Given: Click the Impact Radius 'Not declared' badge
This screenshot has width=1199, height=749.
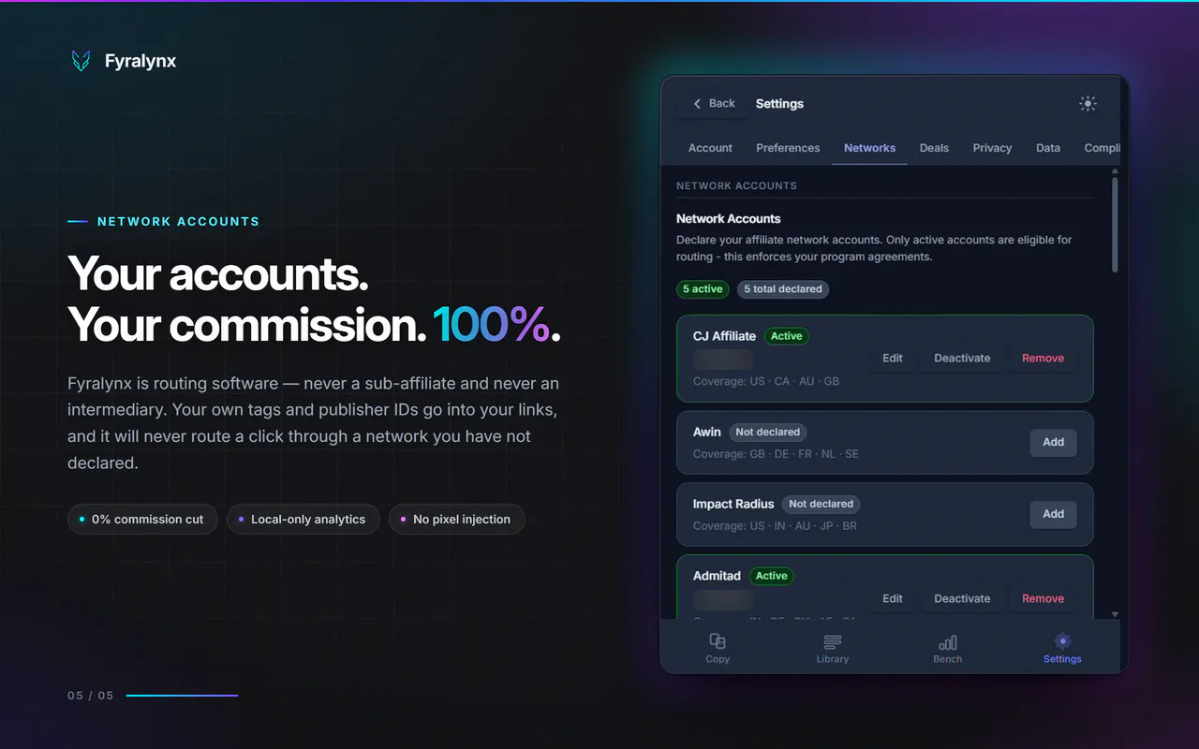Looking at the screenshot, I should (821, 504).
